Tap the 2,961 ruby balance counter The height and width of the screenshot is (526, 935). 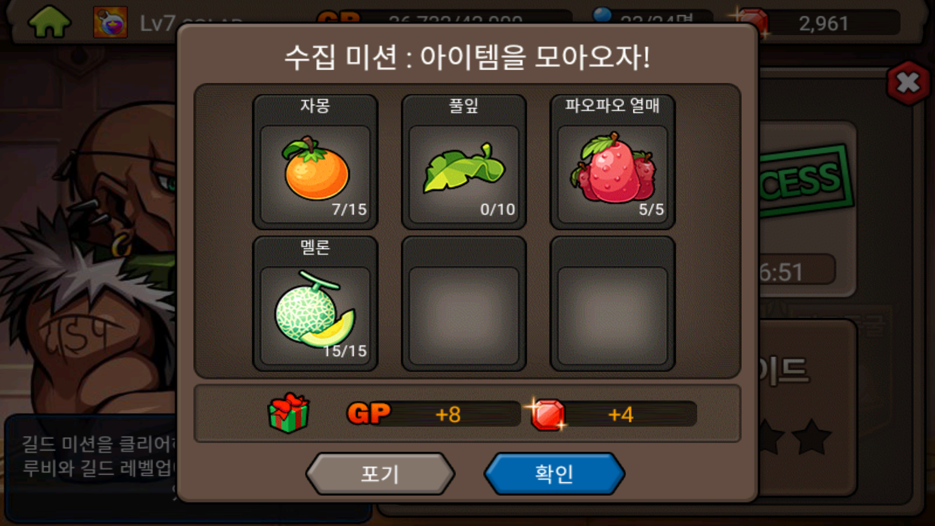tap(824, 23)
